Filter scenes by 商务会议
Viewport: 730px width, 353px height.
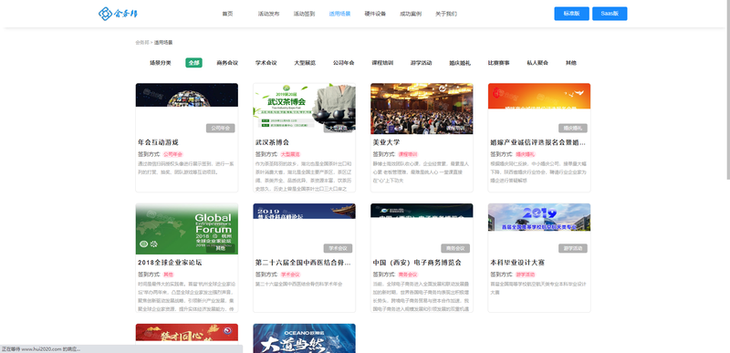point(227,63)
